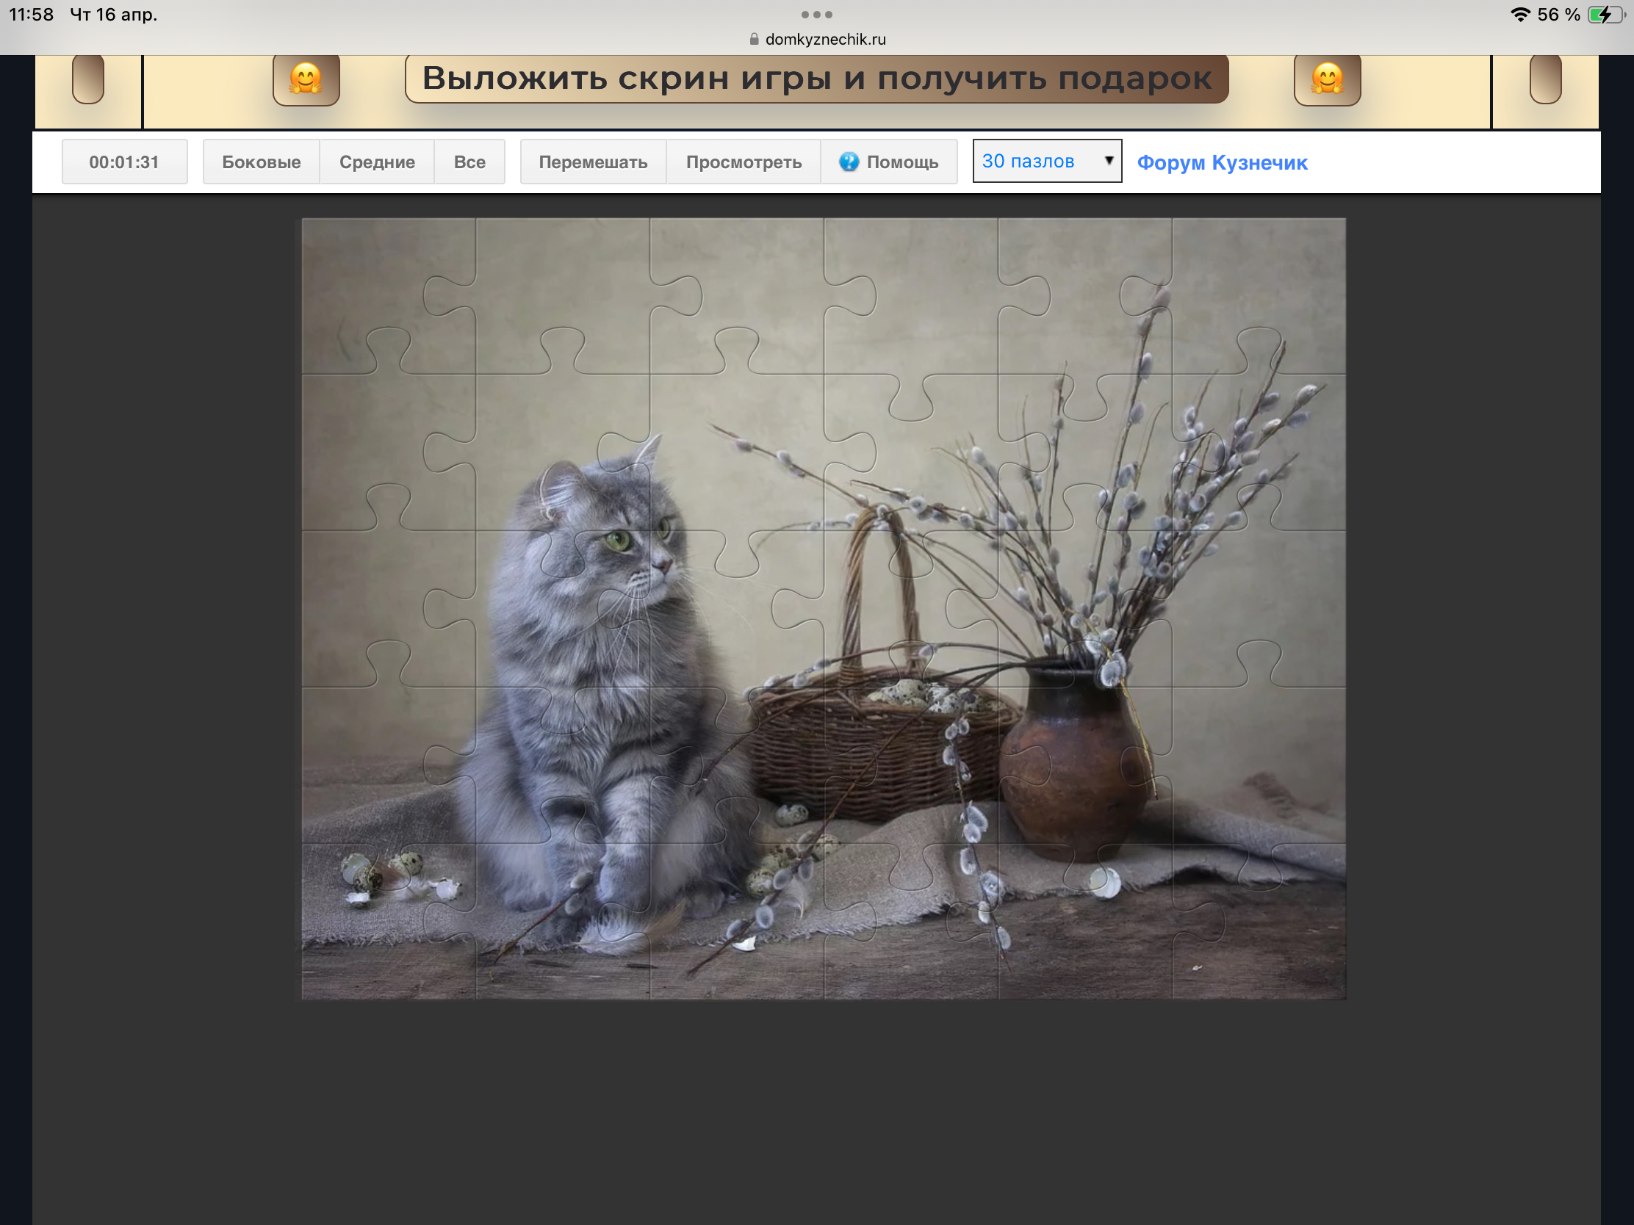The width and height of the screenshot is (1634, 1225).
Task: Tap the battery charging icon
Action: (1605, 15)
